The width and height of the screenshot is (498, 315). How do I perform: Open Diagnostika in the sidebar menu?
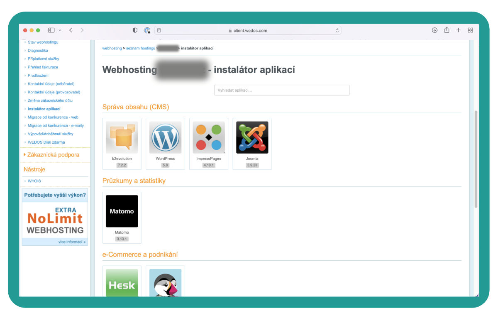tap(38, 50)
